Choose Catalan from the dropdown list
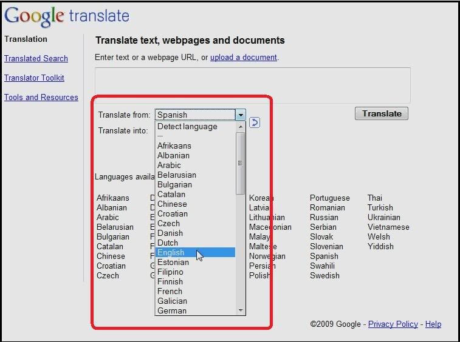This screenshot has width=460, height=342. (196, 194)
